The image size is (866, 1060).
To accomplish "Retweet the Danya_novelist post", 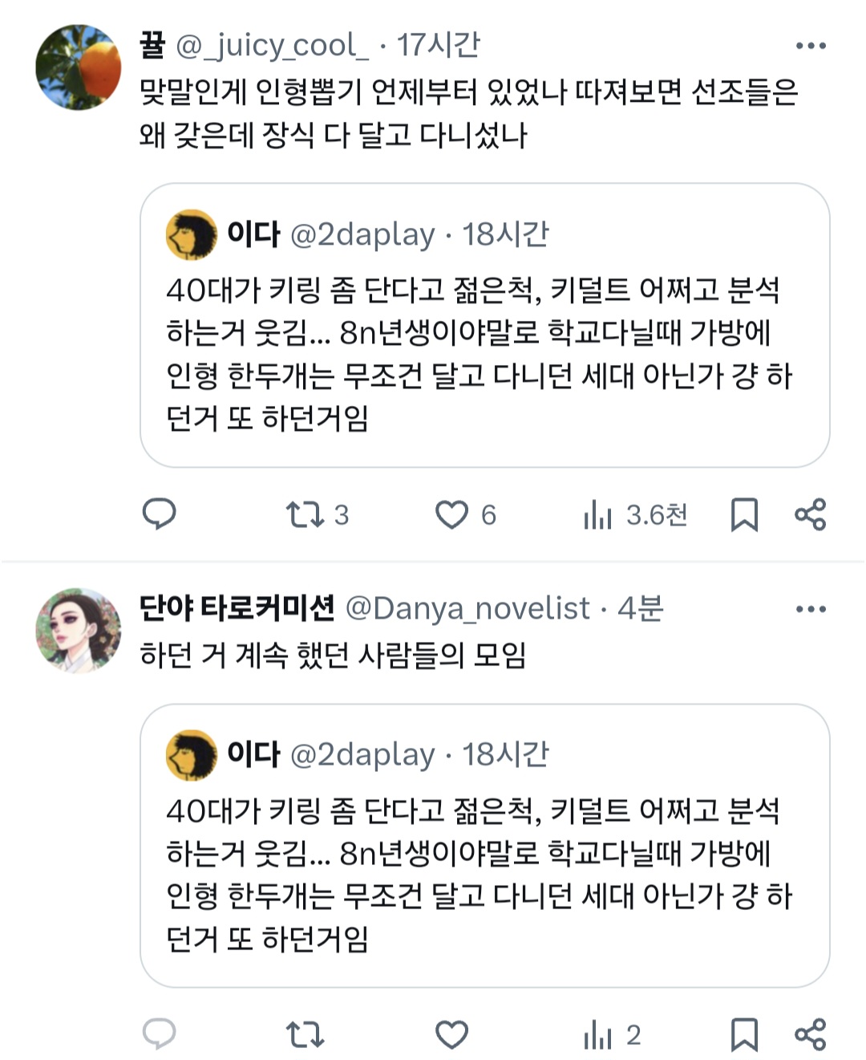I will click(306, 1034).
